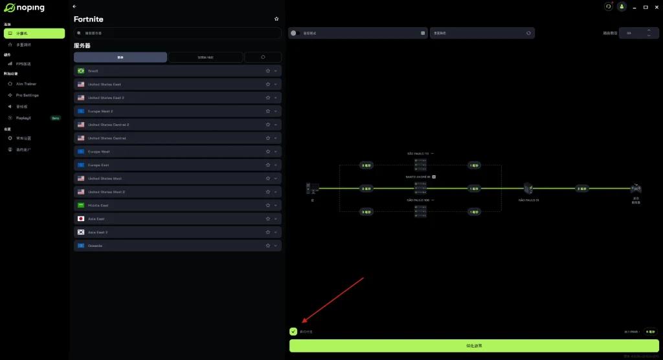
Task: Expand the Middle East server row
Action: coord(276,206)
